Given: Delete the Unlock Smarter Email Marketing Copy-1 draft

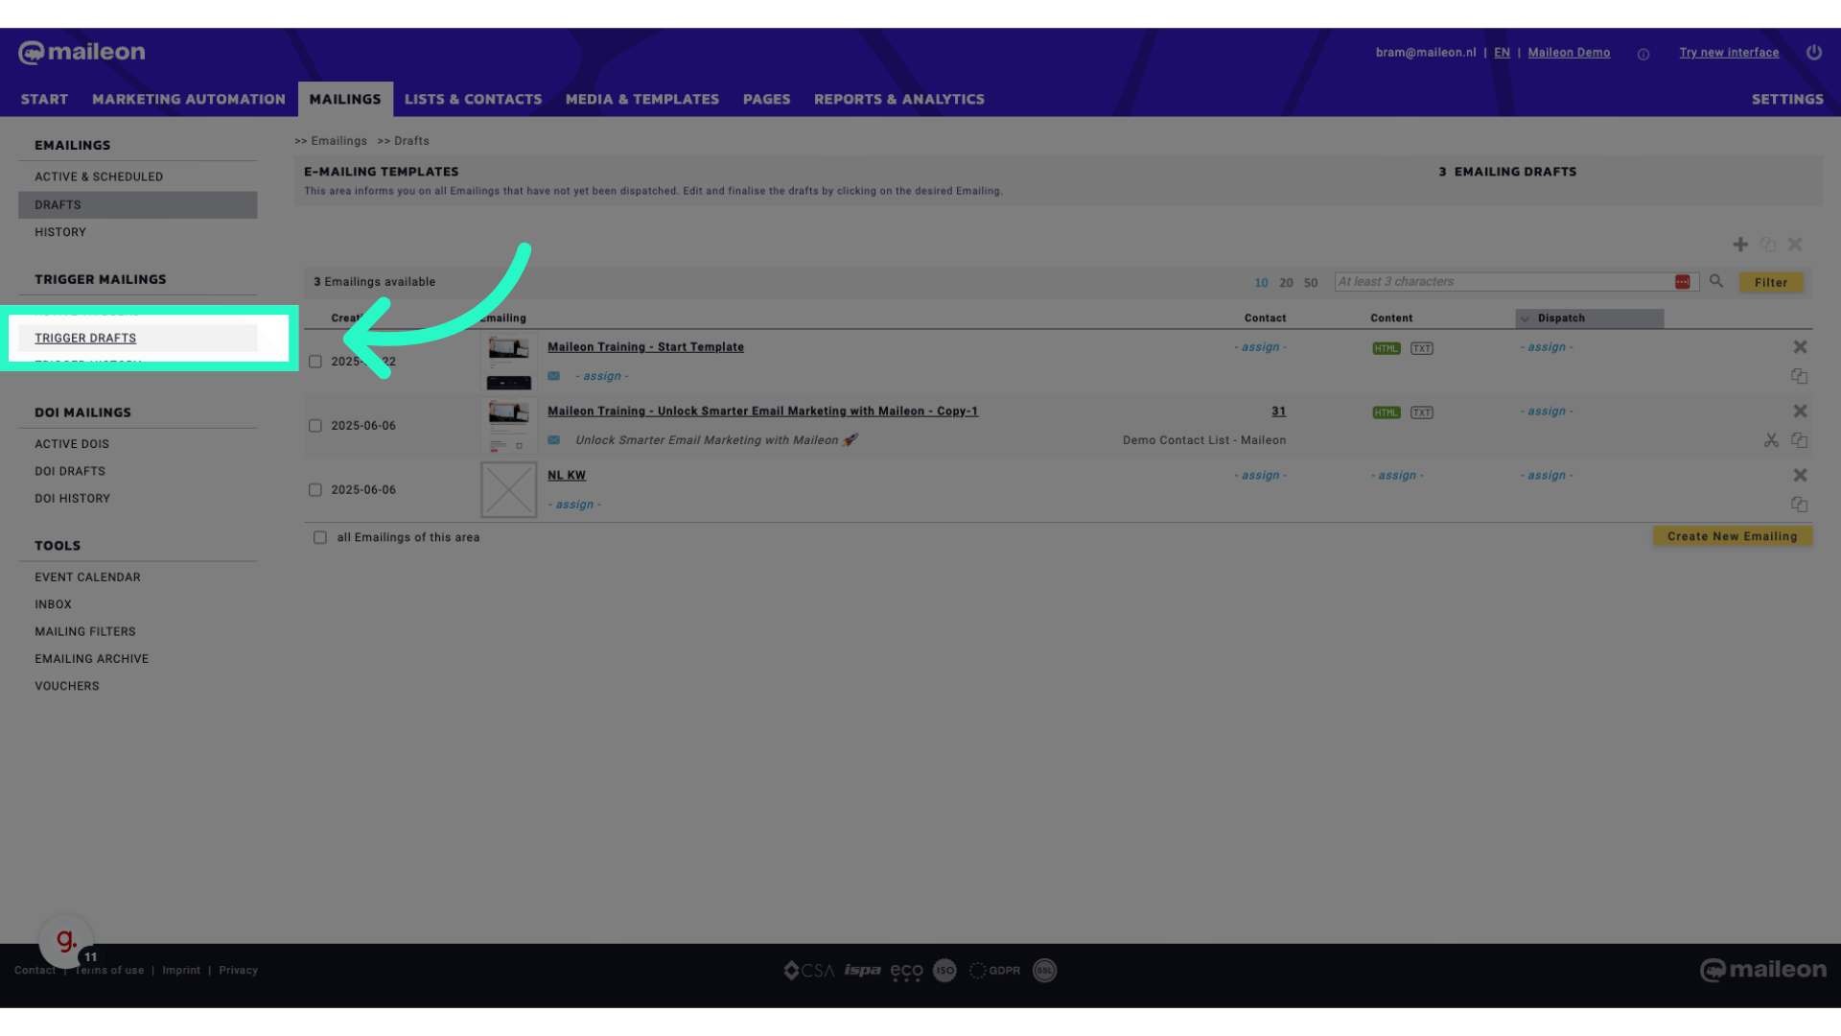Looking at the screenshot, I should tap(1800, 412).
